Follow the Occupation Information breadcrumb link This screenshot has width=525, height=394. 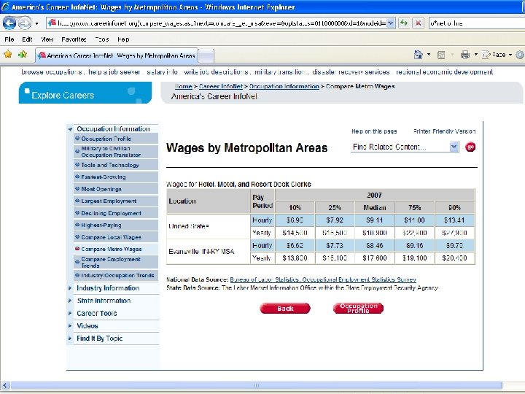[x=284, y=86]
